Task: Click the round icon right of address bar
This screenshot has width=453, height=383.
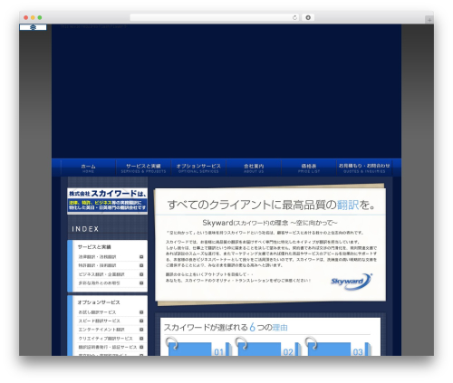Action: (308, 17)
